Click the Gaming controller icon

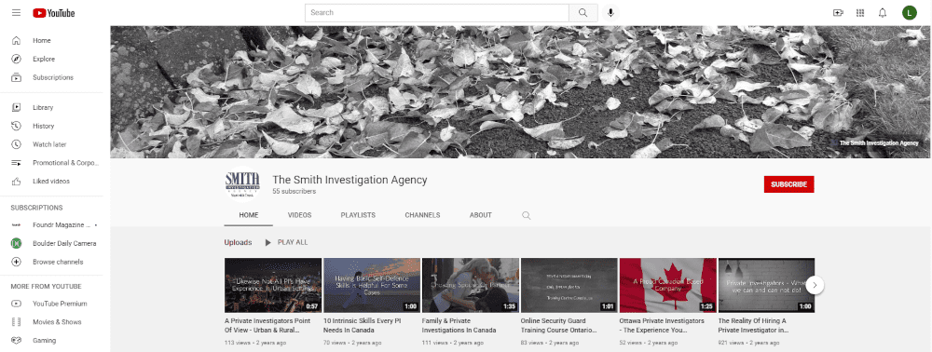[x=16, y=340]
